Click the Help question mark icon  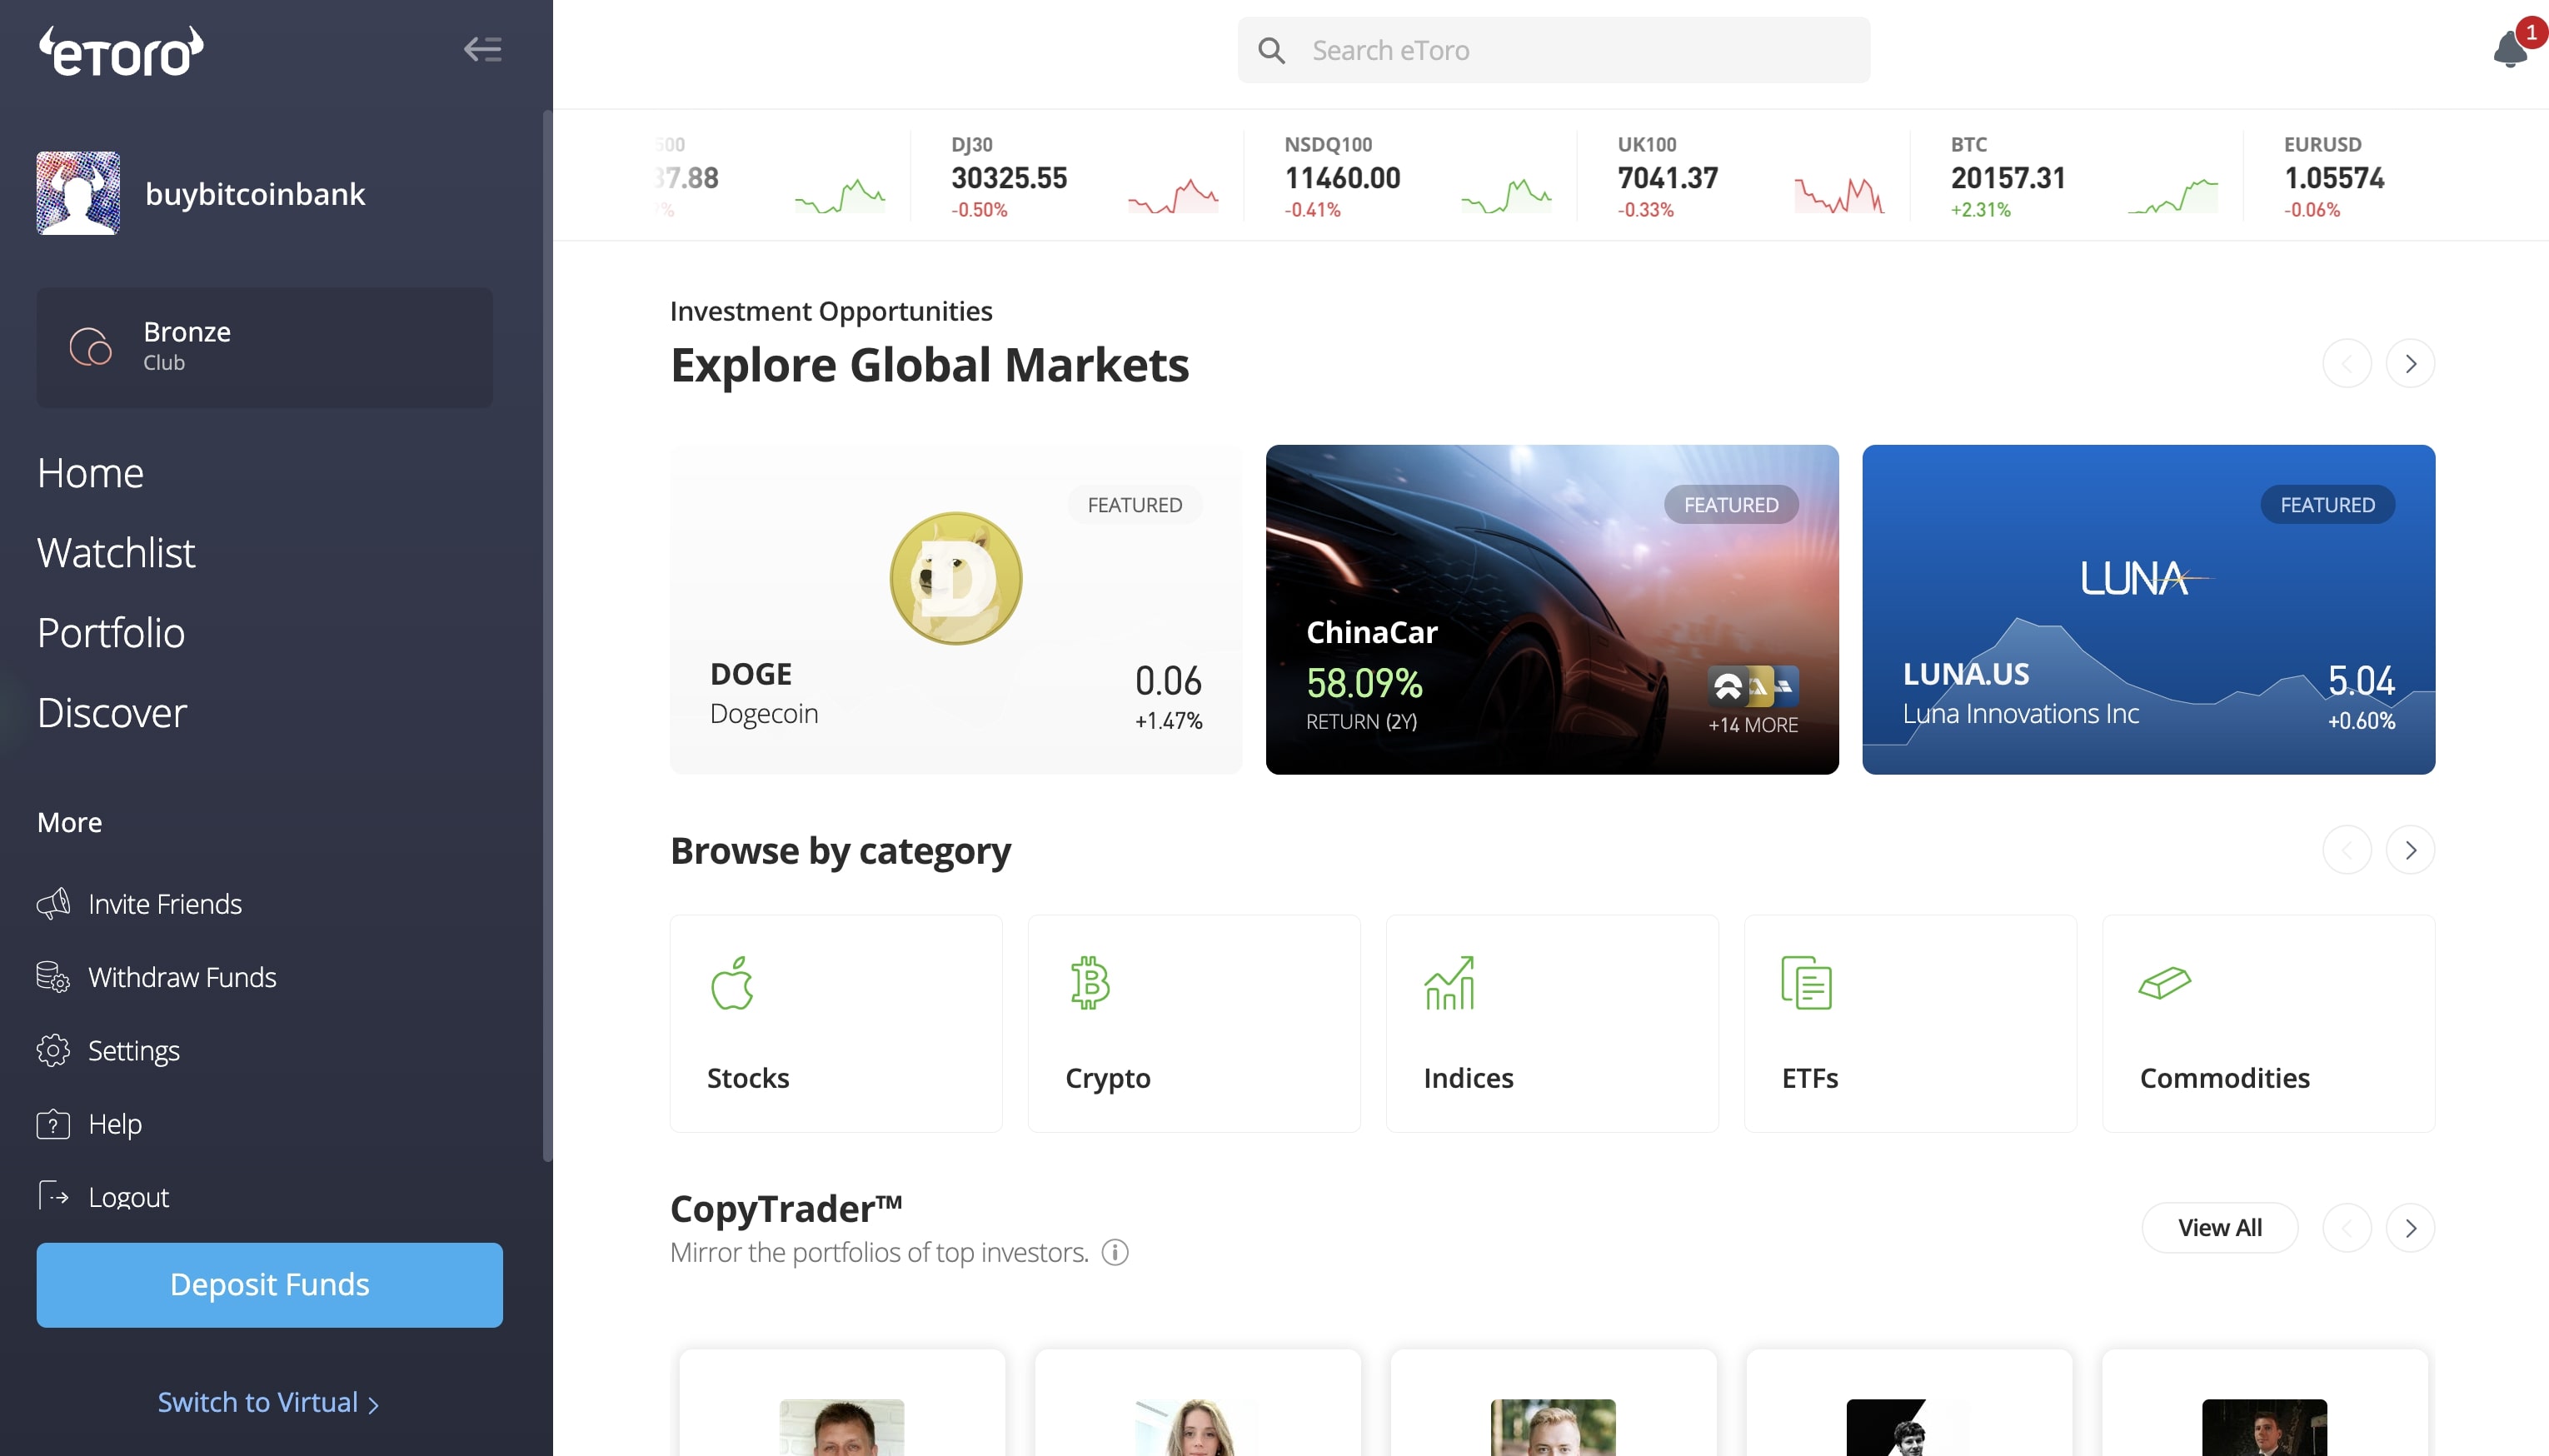tap(53, 1124)
